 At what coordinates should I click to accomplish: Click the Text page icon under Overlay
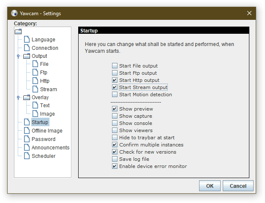(35, 105)
